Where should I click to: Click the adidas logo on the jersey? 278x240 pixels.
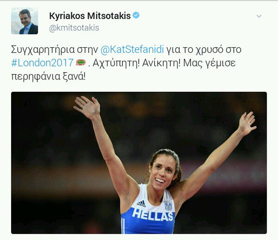[x=141, y=204]
